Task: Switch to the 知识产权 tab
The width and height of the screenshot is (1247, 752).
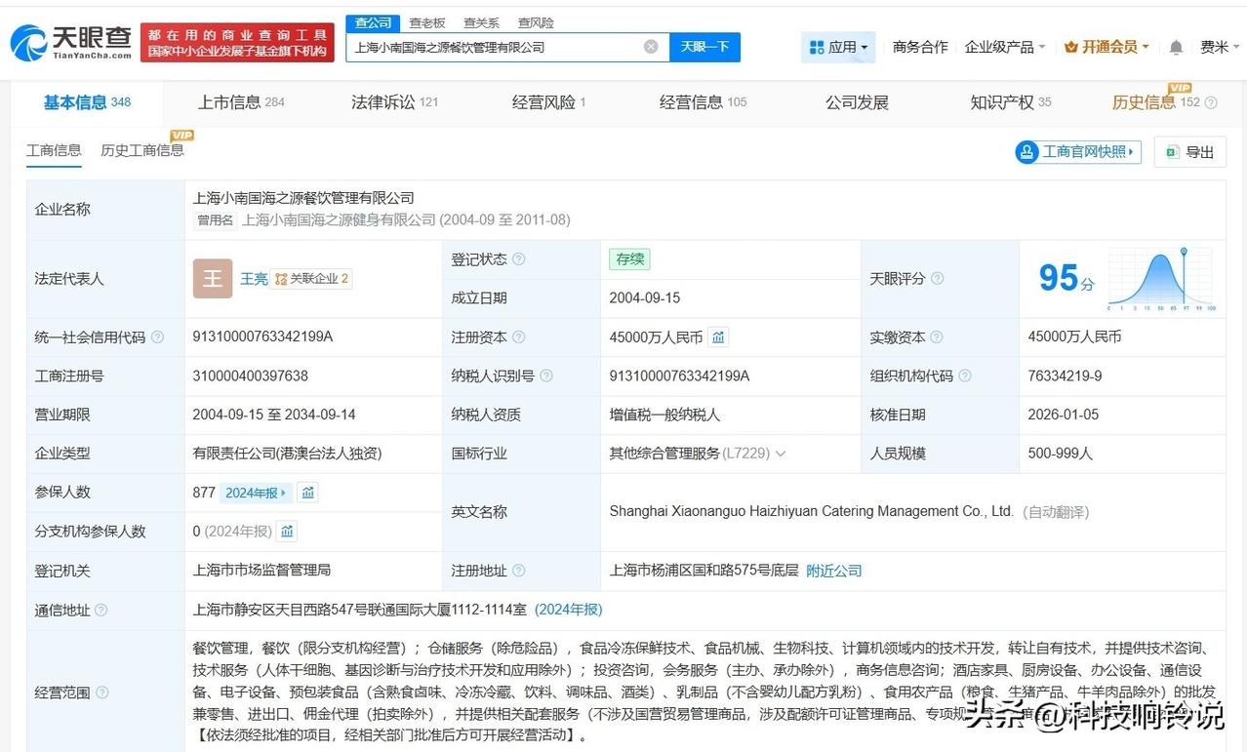Action: click(x=1011, y=102)
